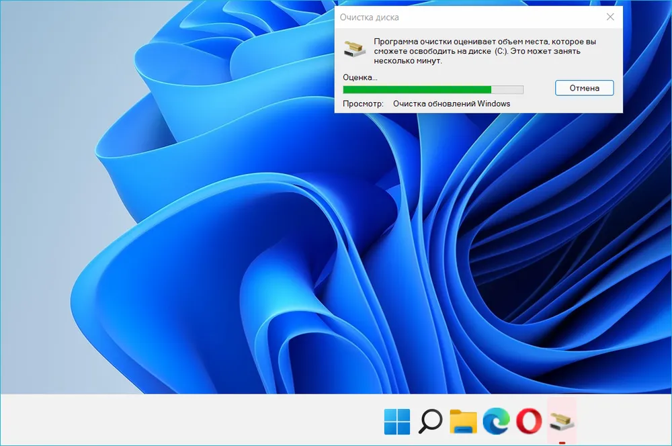The width and height of the screenshot is (672, 446).
Task: Open taskbar Search magnifier
Action: 430,421
